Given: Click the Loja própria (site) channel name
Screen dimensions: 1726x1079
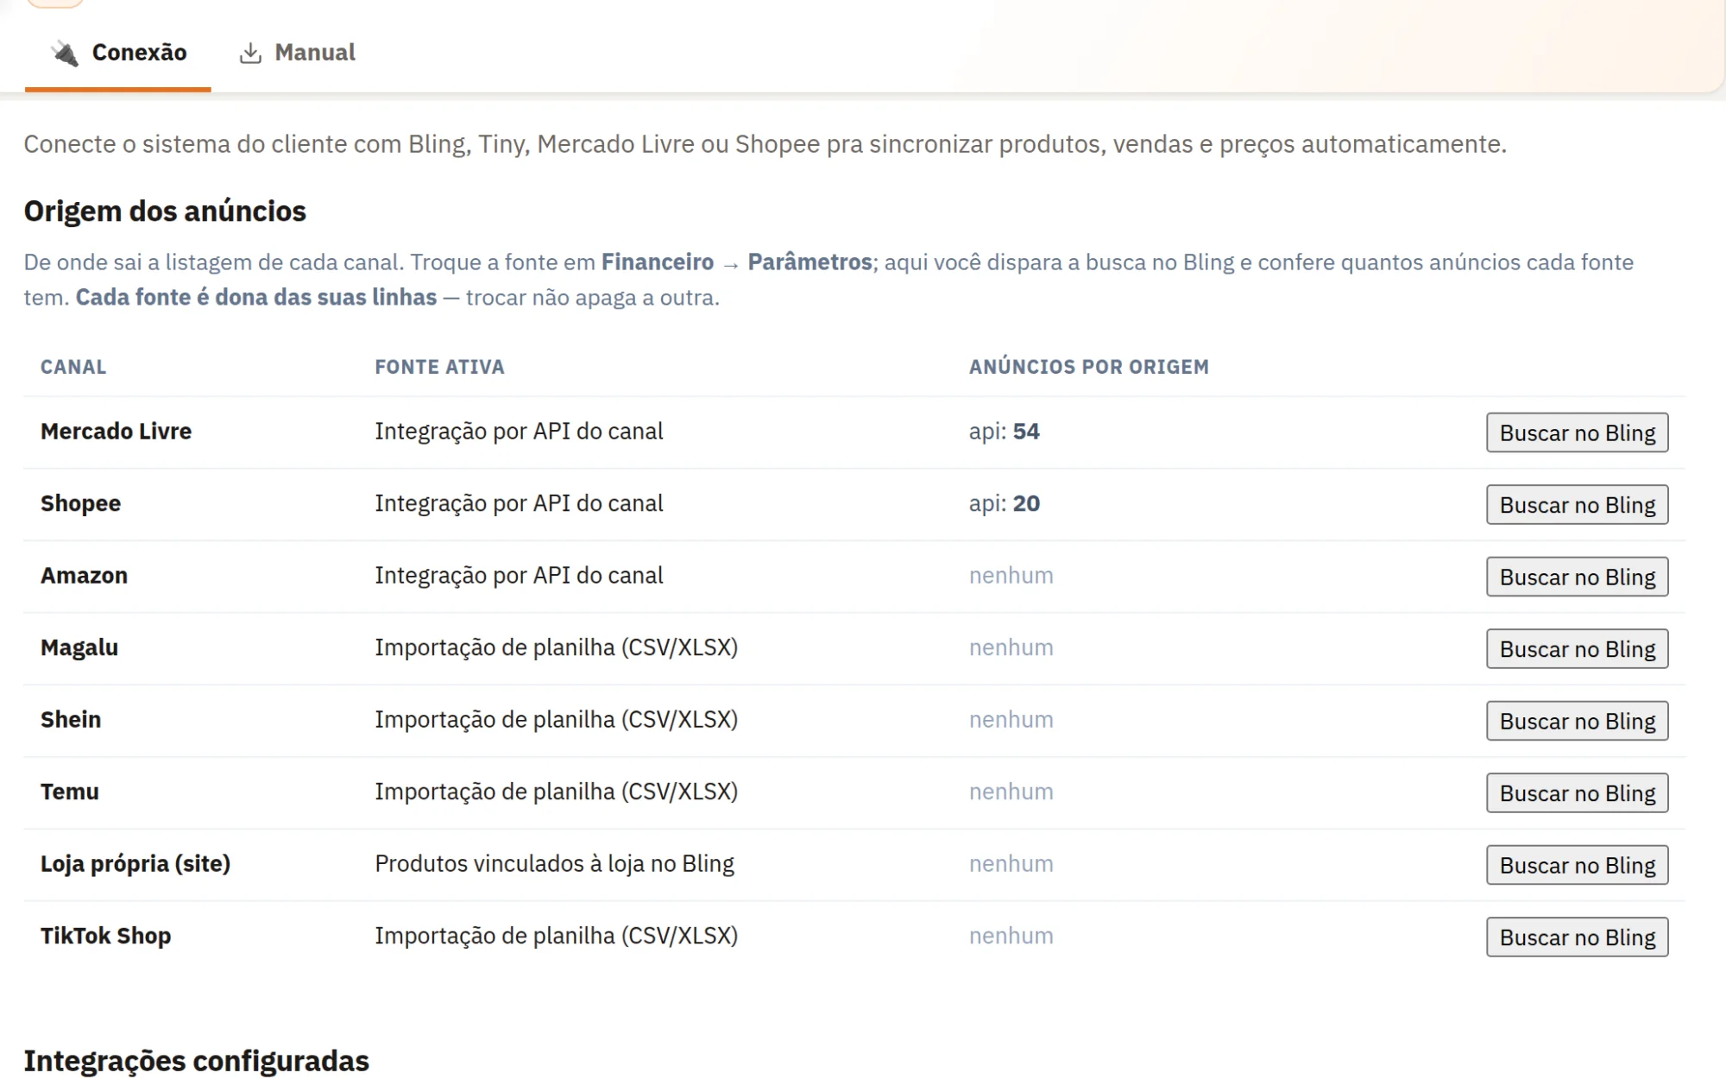Looking at the screenshot, I should pyautogui.click(x=135, y=863).
